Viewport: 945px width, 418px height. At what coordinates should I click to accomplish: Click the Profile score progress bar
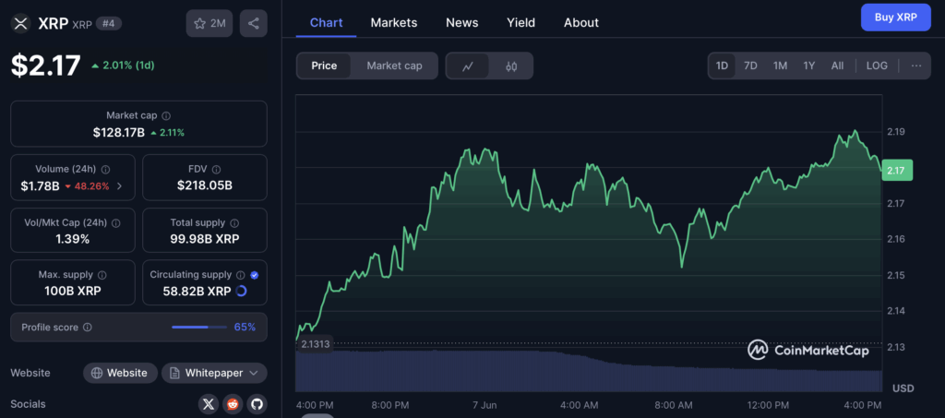tap(200, 327)
